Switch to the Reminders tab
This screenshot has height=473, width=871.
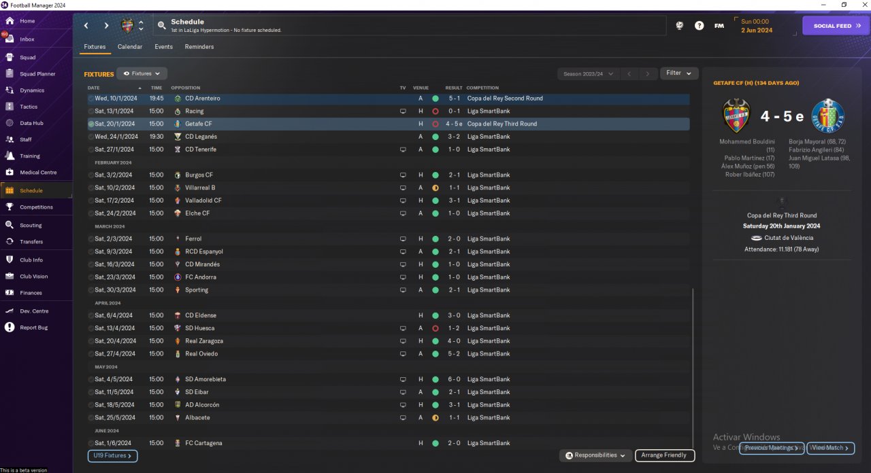(199, 47)
